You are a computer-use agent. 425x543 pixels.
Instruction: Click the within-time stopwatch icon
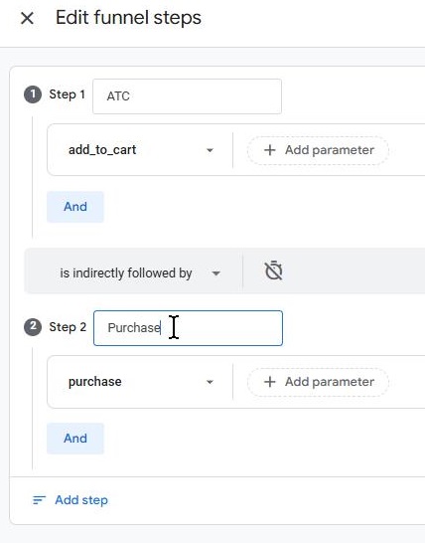coord(273,271)
